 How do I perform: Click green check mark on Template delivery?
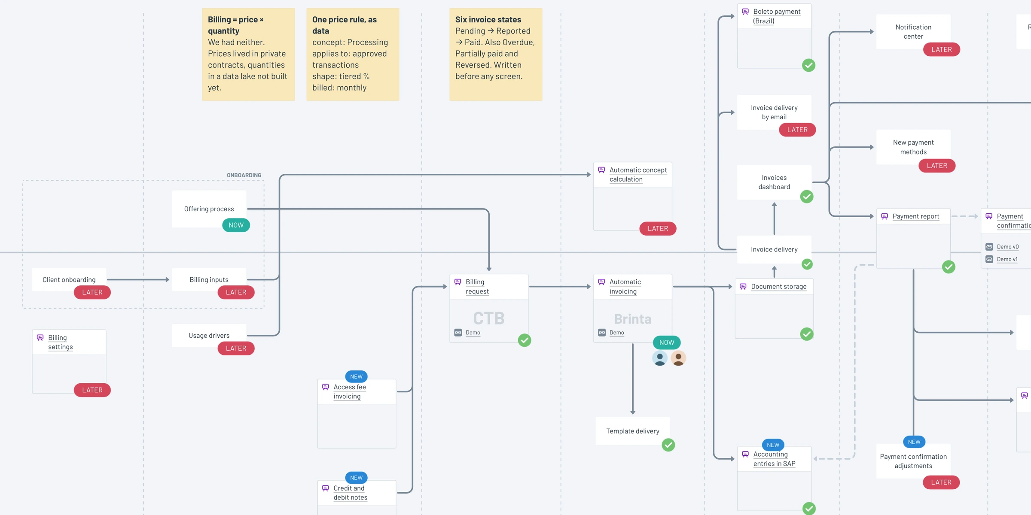point(668,445)
